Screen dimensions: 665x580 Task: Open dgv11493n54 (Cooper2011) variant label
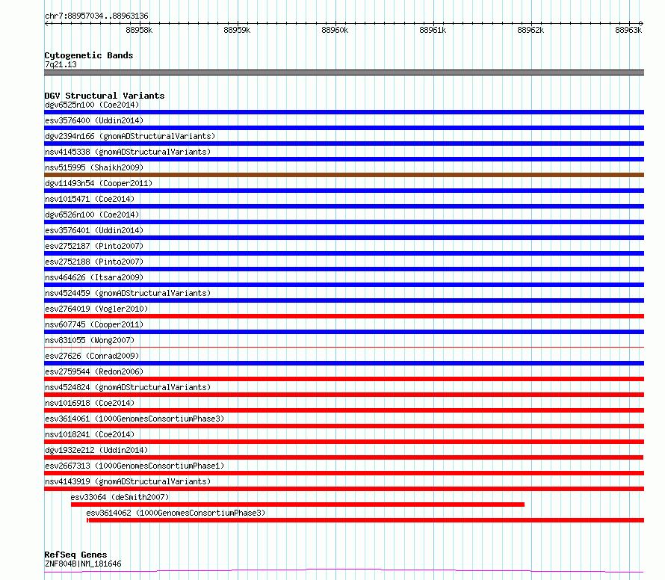point(99,183)
